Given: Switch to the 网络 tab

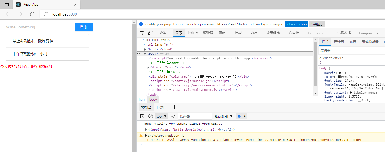Looking at the screenshot, I should (222, 33).
